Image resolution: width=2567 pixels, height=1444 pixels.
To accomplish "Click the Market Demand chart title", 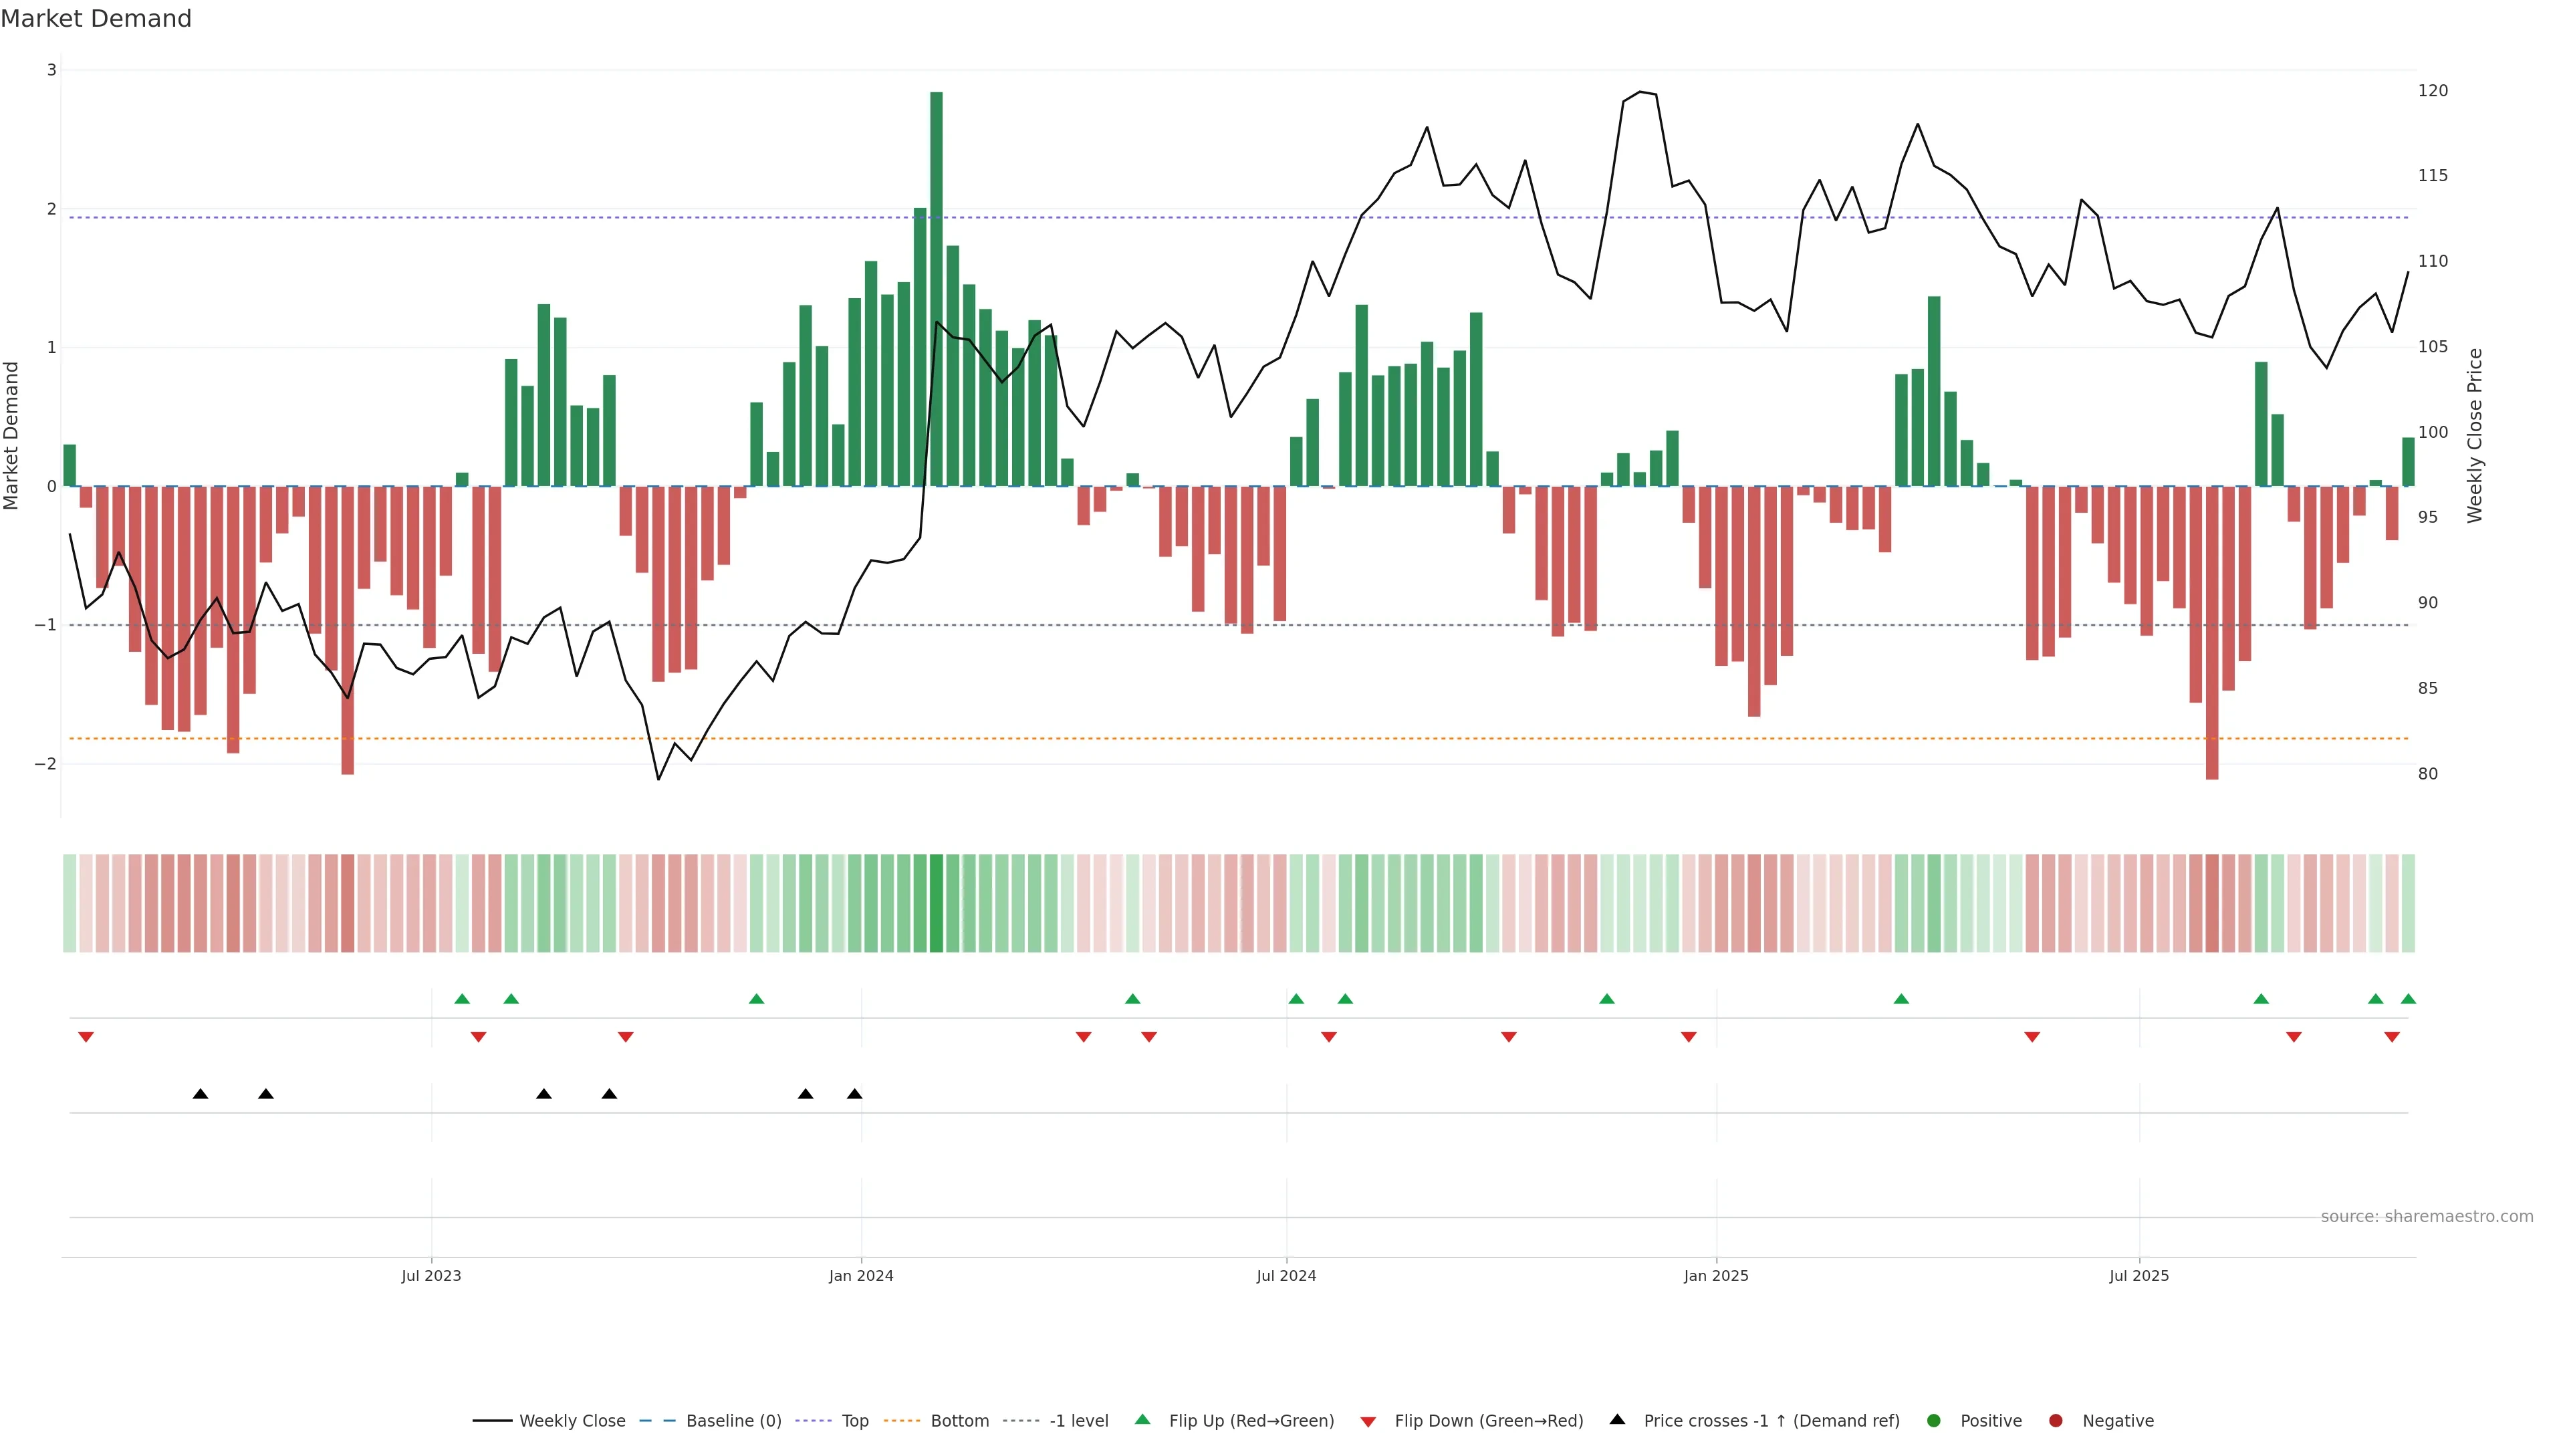I will point(96,19).
